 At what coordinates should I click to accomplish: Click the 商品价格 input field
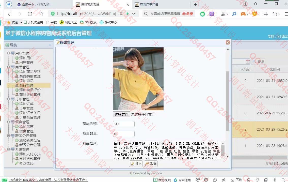tap(124, 124)
